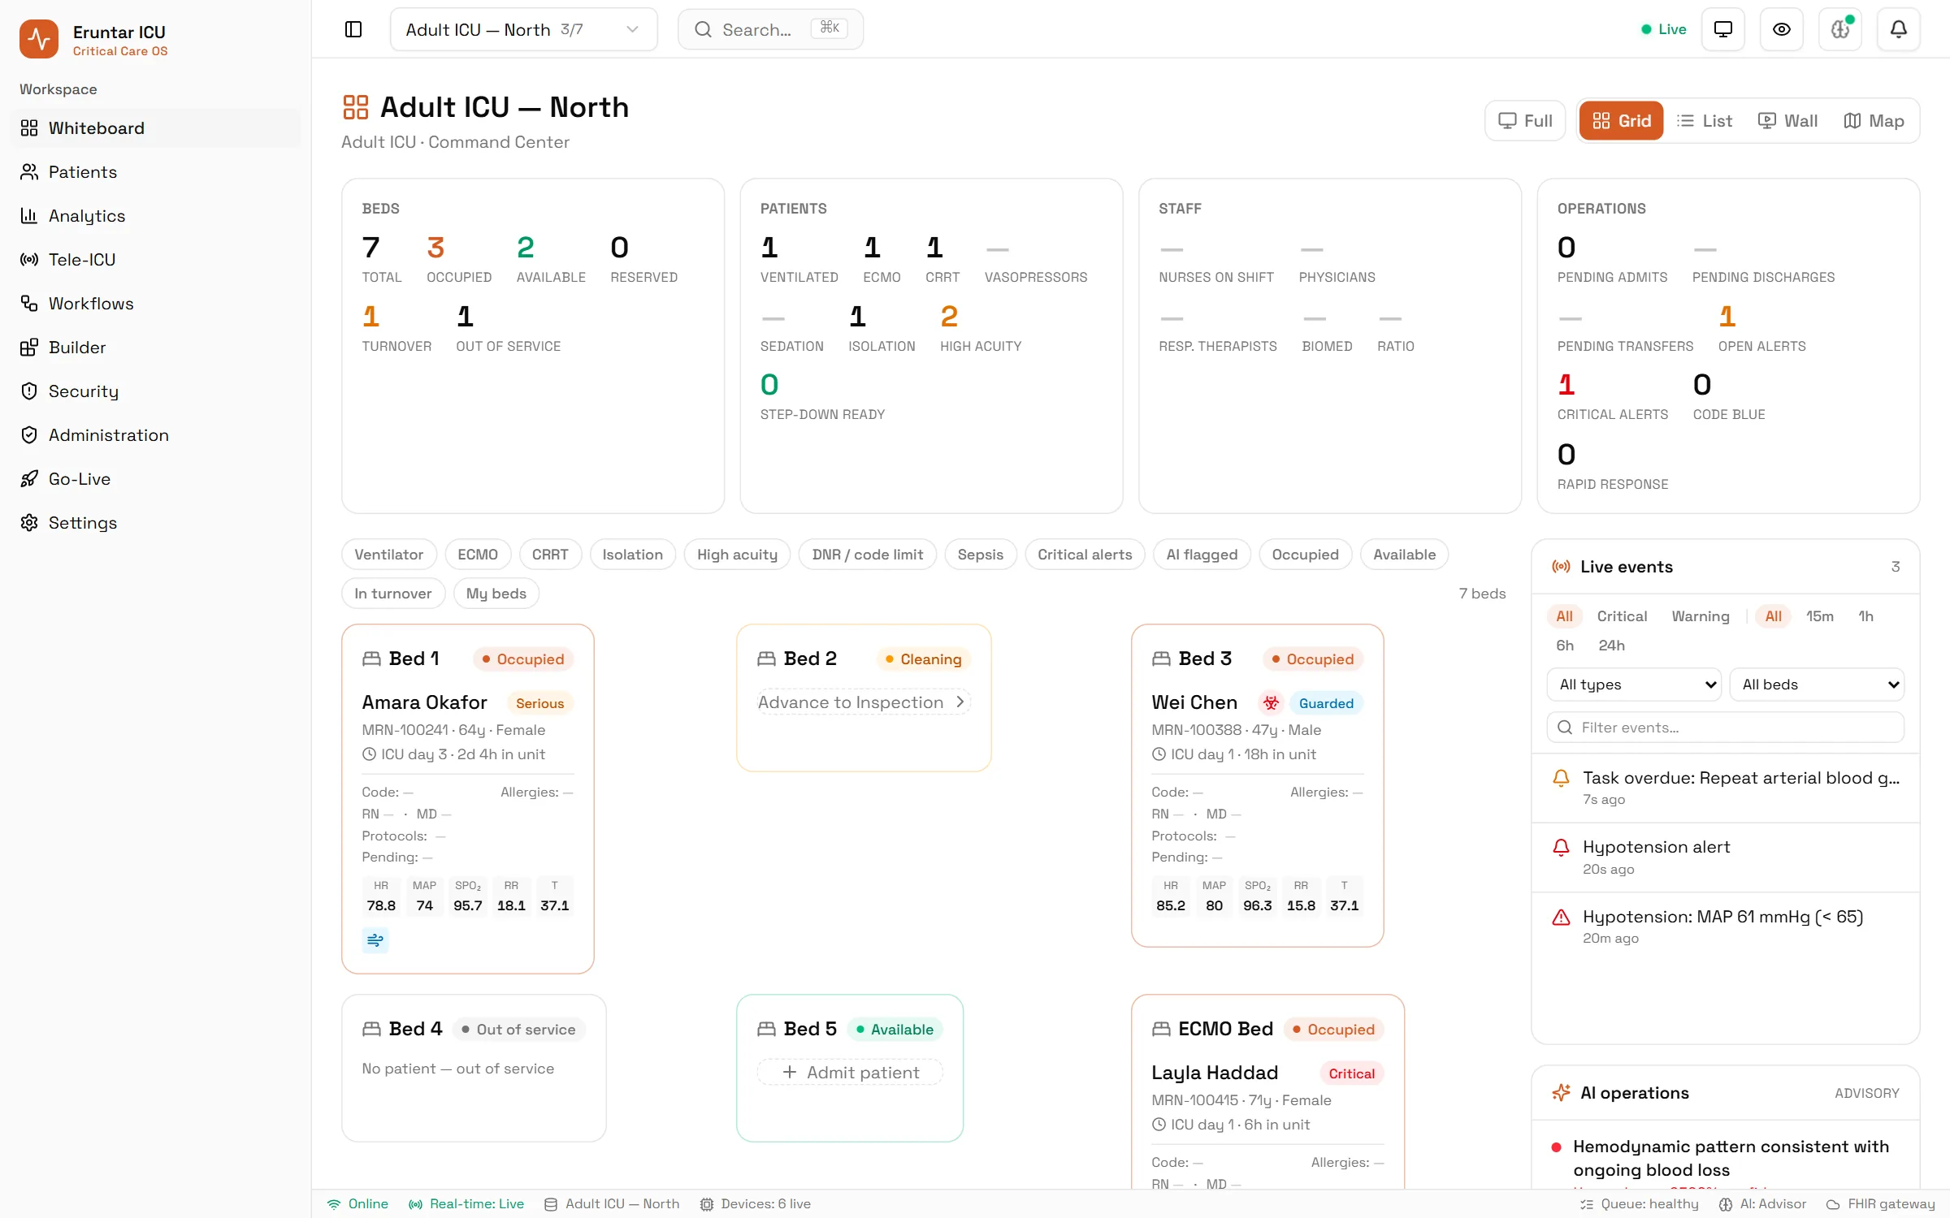Toggle the sidebar collapse icon
Viewport: 1950px width, 1218px height.
353,29
